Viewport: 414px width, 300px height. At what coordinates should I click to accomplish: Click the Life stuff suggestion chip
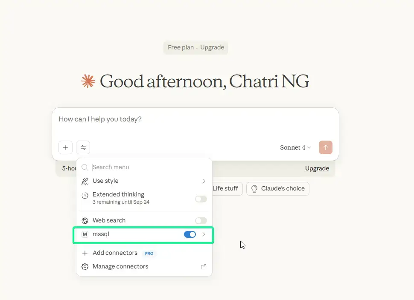tap(226, 188)
